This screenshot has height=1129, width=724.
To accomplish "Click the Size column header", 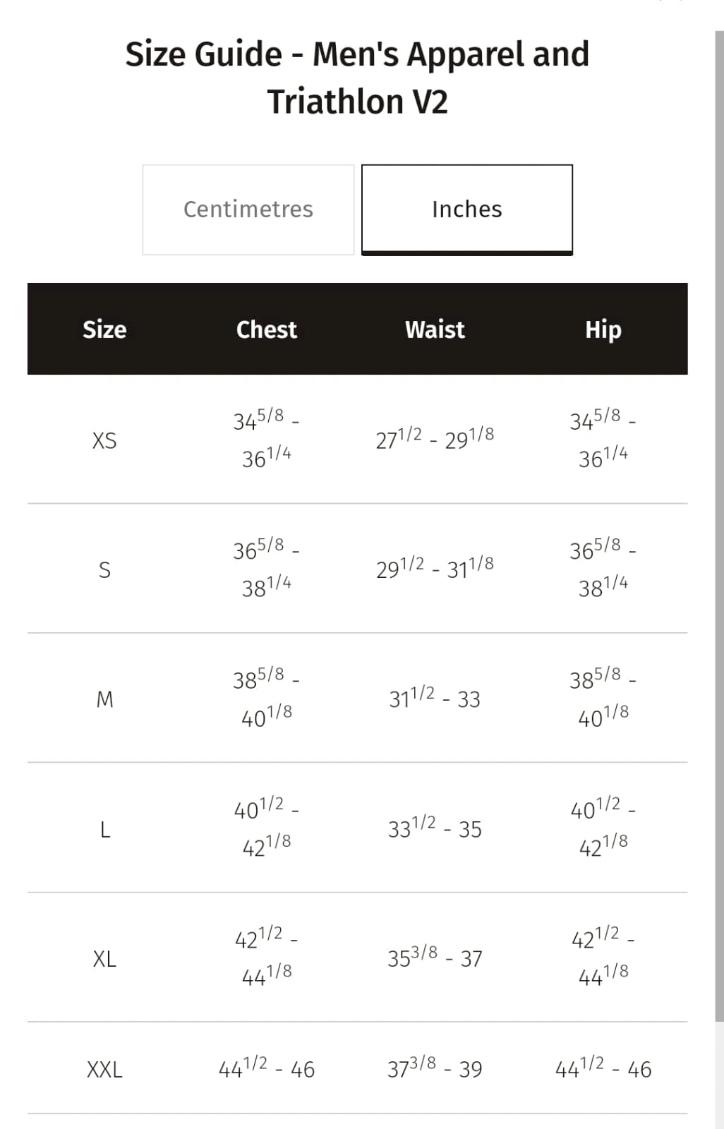I will 104,330.
